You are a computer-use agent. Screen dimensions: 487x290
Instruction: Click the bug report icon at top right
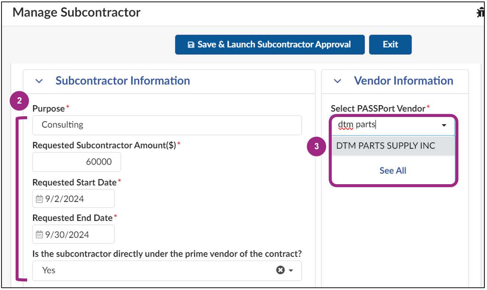(480, 12)
